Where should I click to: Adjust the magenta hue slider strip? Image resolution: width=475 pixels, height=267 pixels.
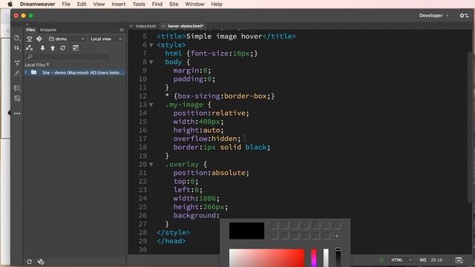[x=314, y=258]
